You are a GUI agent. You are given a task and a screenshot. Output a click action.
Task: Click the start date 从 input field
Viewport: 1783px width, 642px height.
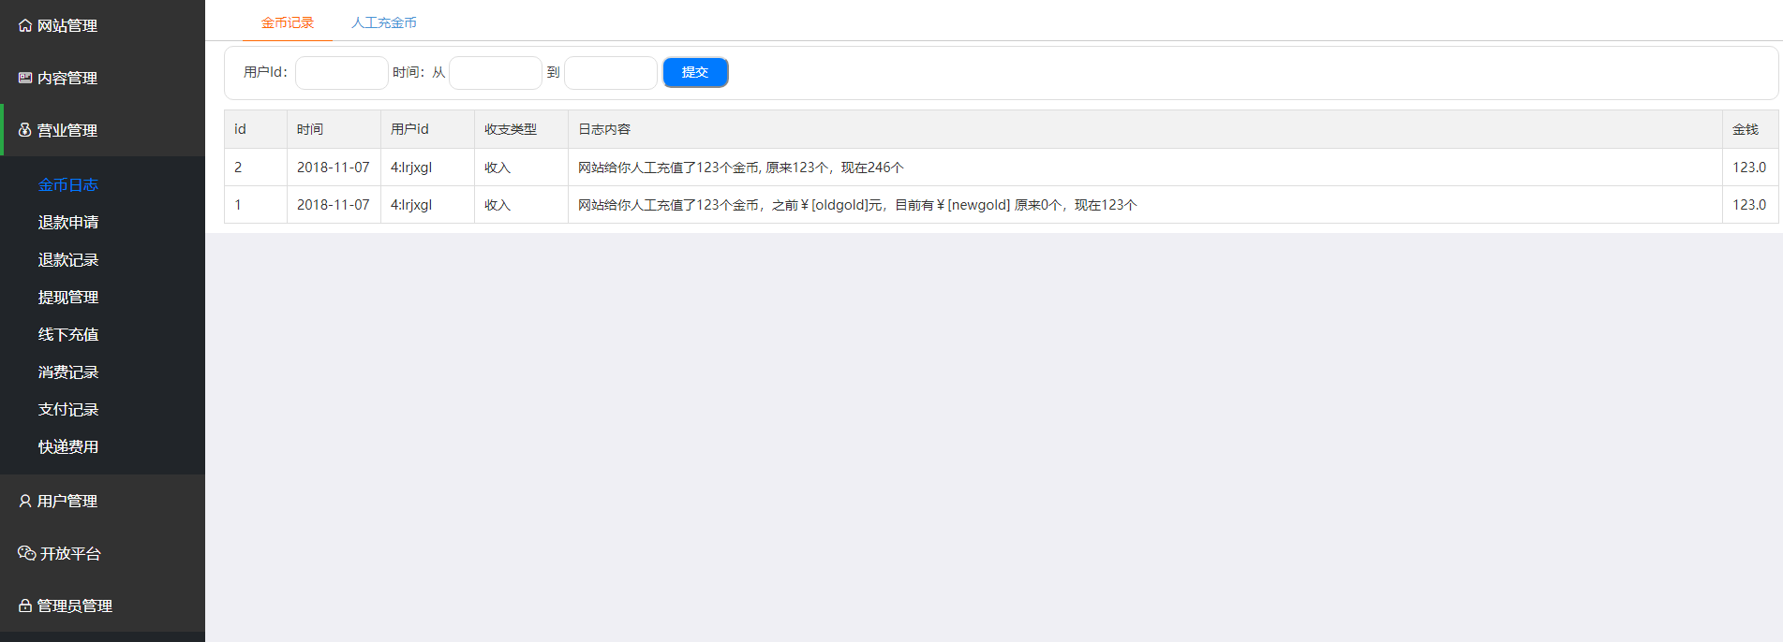point(495,73)
